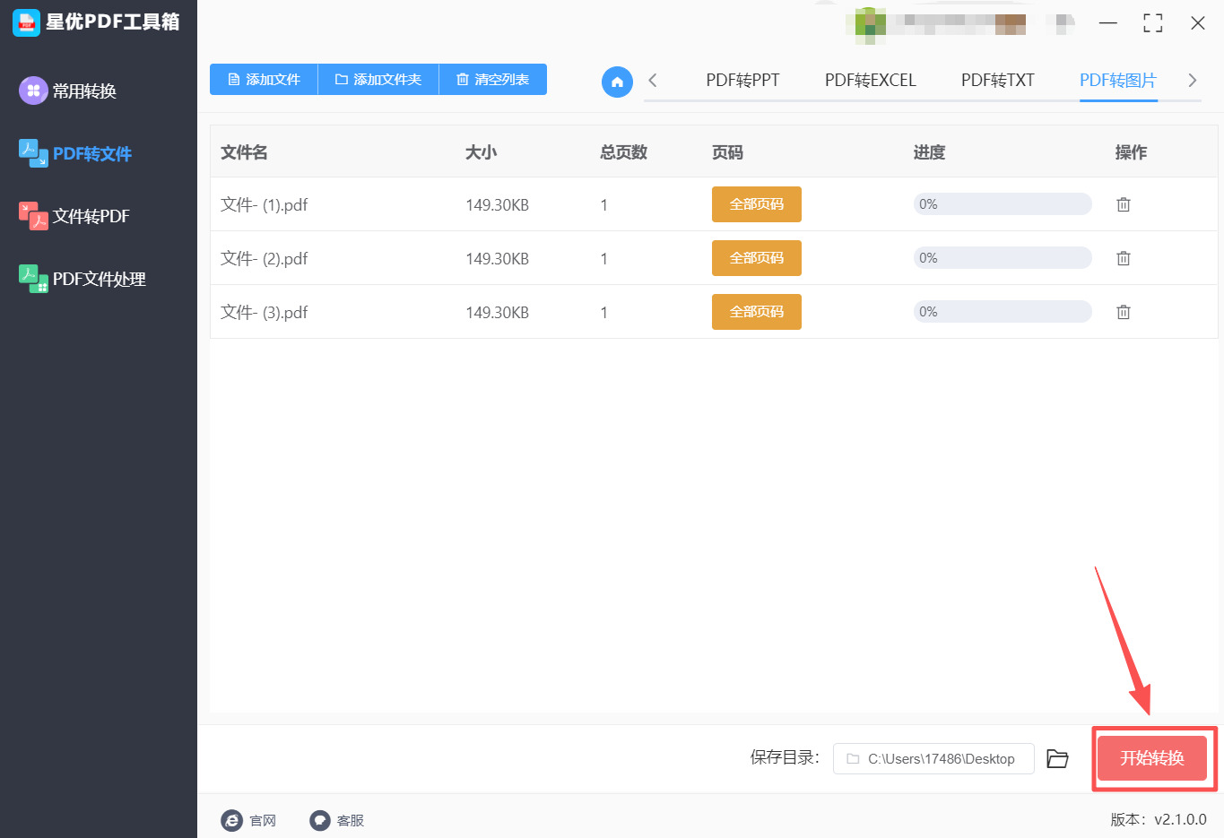Viewport: 1224px width, 838px height.
Task: Switch to the PDF转PPT tab
Action: 742,81
